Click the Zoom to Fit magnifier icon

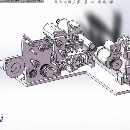click(x=56, y=2)
